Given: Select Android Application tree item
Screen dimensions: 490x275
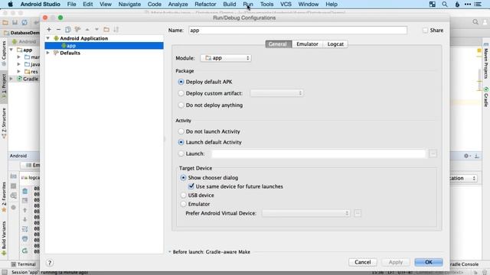Looking at the screenshot, I should (x=83, y=38).
